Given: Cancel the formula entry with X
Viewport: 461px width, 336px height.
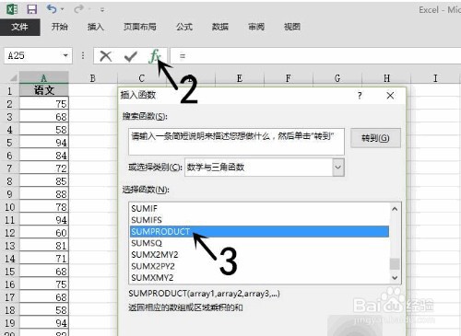Looking at the screenshot, I should [x=106, y=56].
